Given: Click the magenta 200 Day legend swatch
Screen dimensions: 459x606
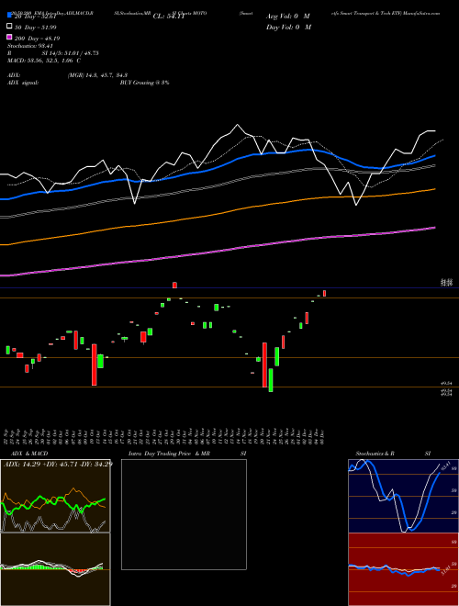Looking at the screenshot, I should tap(9, 38).
